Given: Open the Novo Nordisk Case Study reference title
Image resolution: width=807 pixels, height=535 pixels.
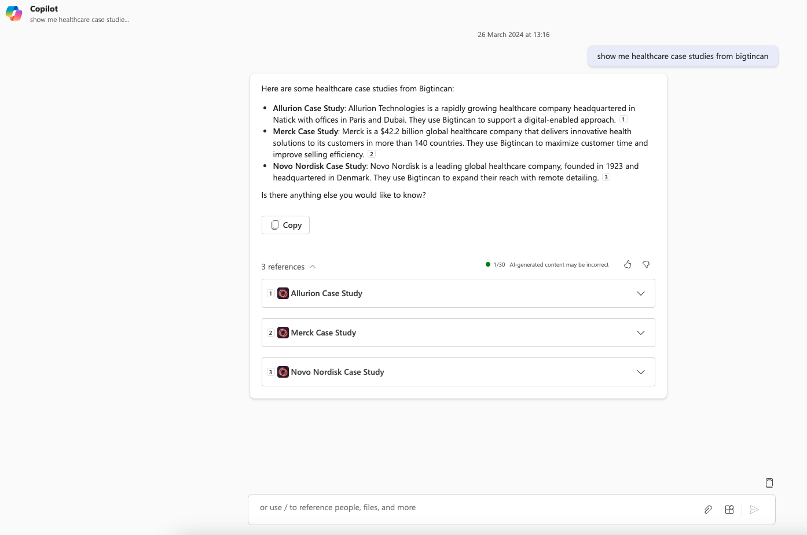Looking at the screenshot, I should pyautogui.click(x=338, y=372).
